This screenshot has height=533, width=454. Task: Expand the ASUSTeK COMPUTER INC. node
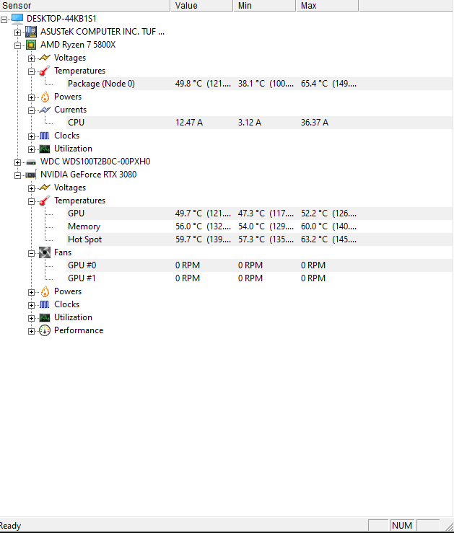(18, 32)
